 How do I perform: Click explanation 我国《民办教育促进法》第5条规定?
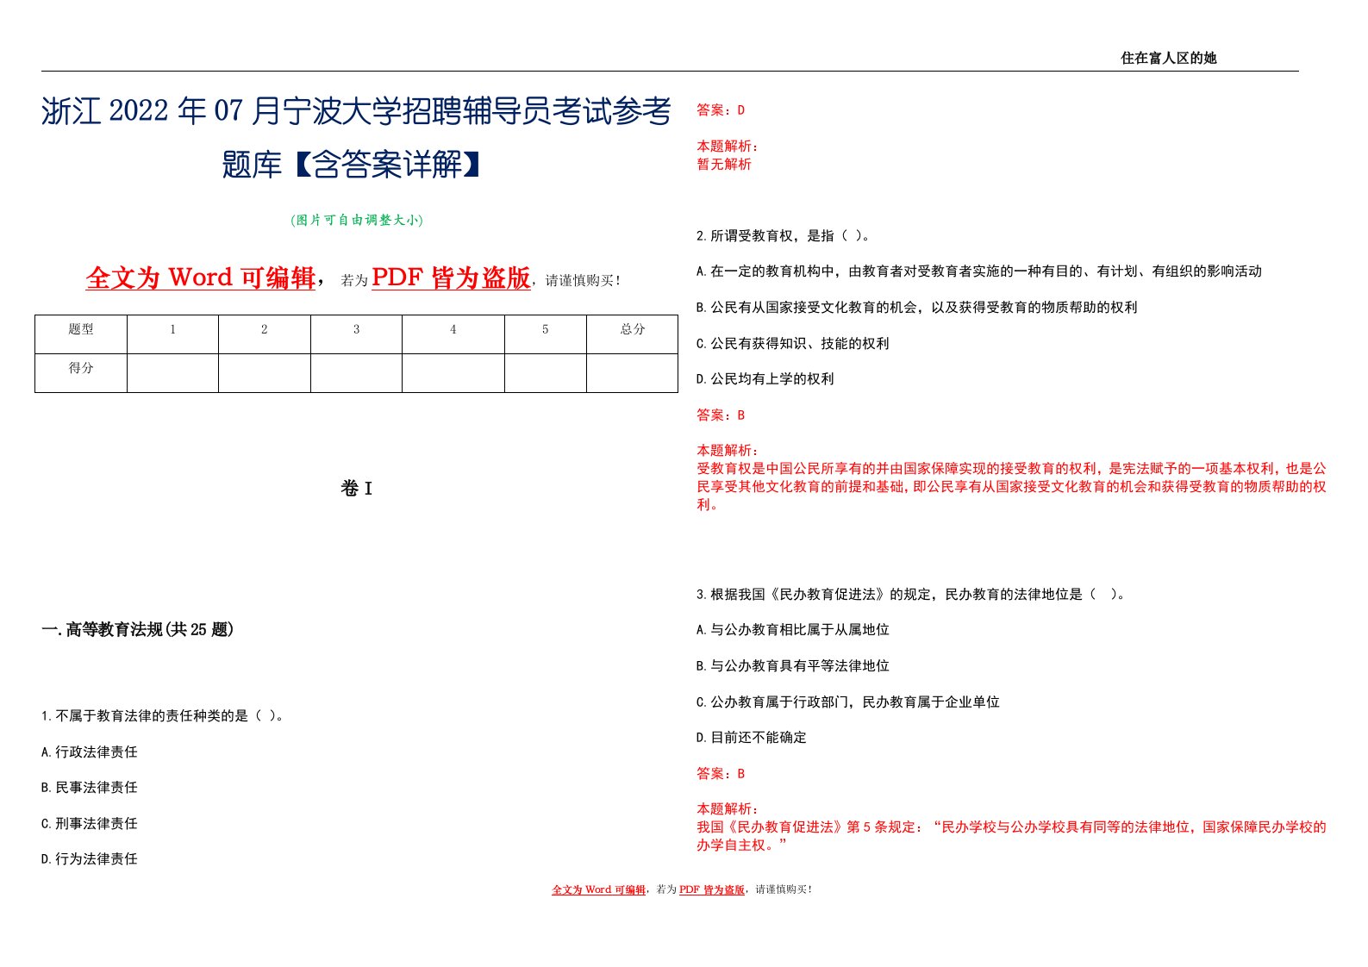1011,836
